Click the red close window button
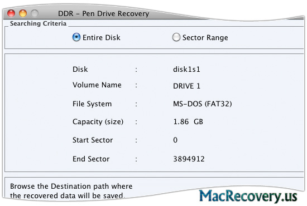This screenshot has width=307, height=206. 11,13
